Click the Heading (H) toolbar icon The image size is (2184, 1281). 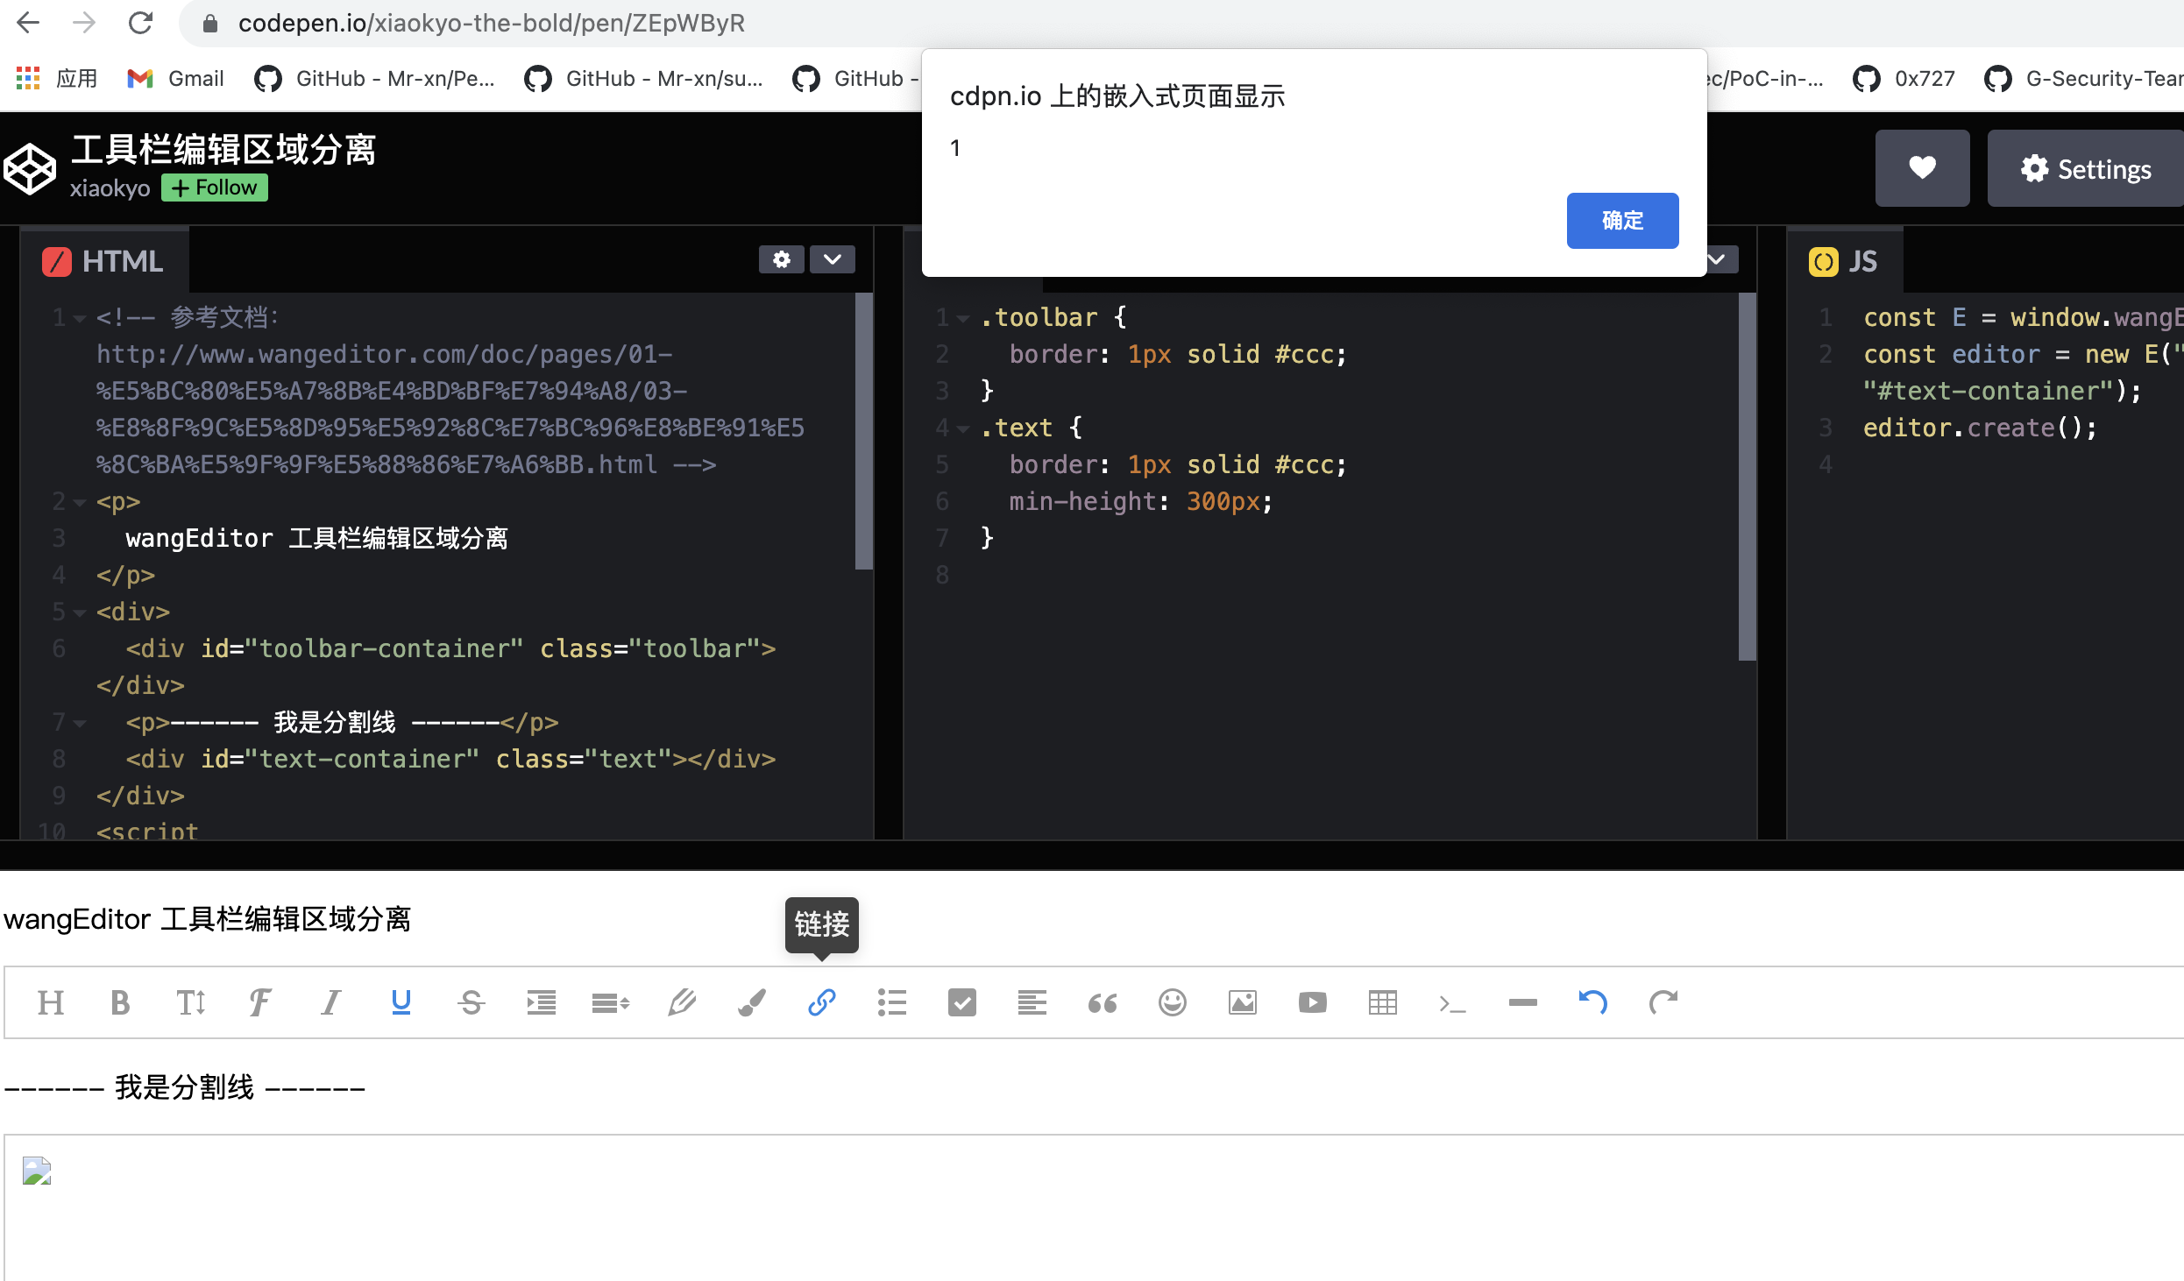(51, 1002)
